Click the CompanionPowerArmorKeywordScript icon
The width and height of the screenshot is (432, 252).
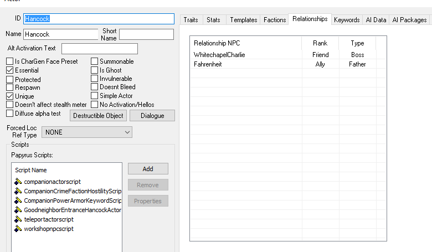18,200
